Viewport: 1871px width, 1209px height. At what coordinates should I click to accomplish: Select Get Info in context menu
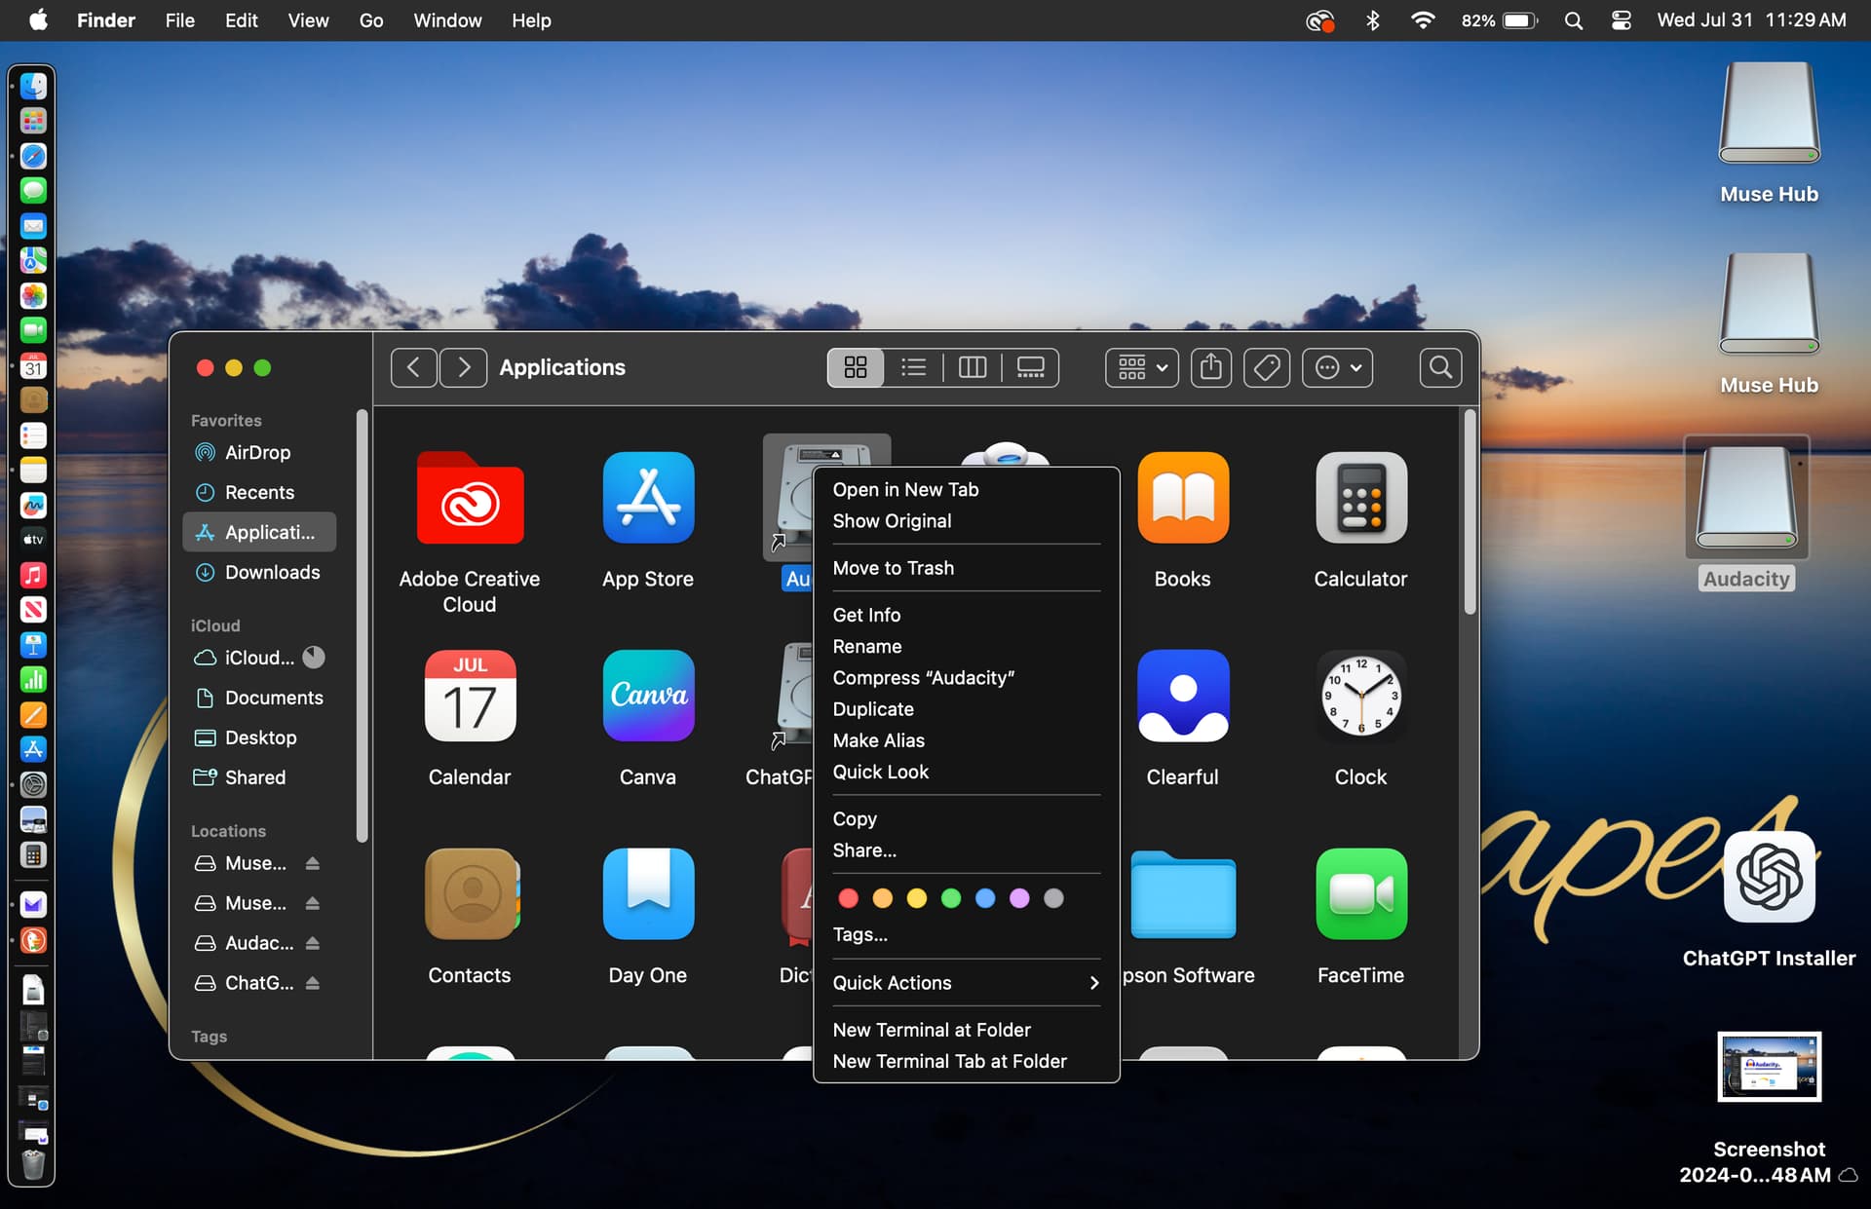866,615
